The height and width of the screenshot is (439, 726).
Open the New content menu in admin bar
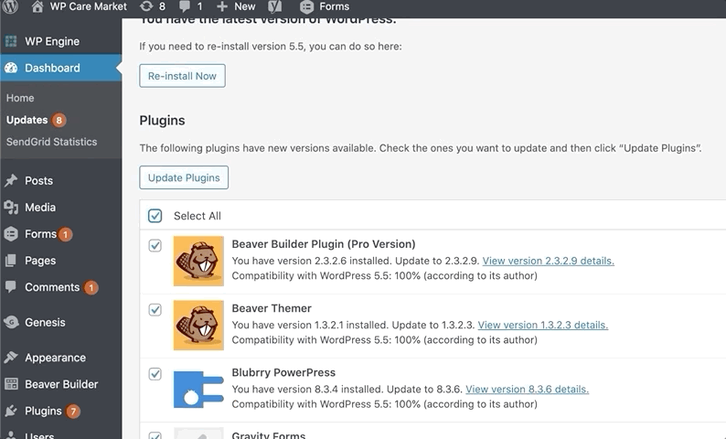236,6
